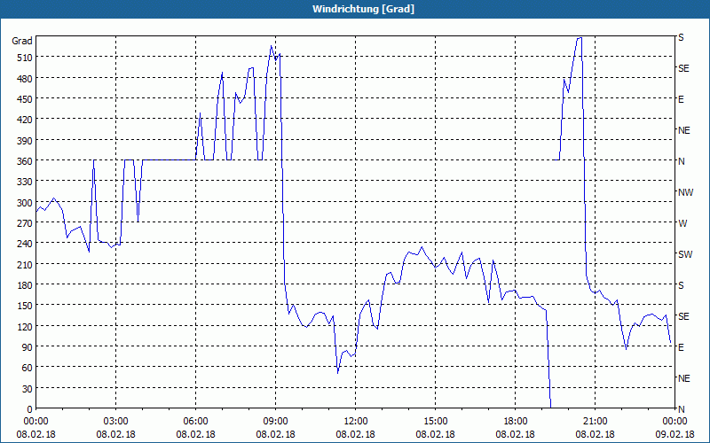Click the 360 y-axis value
This screenshot has width=710, height=443.
tap(25, 161)
